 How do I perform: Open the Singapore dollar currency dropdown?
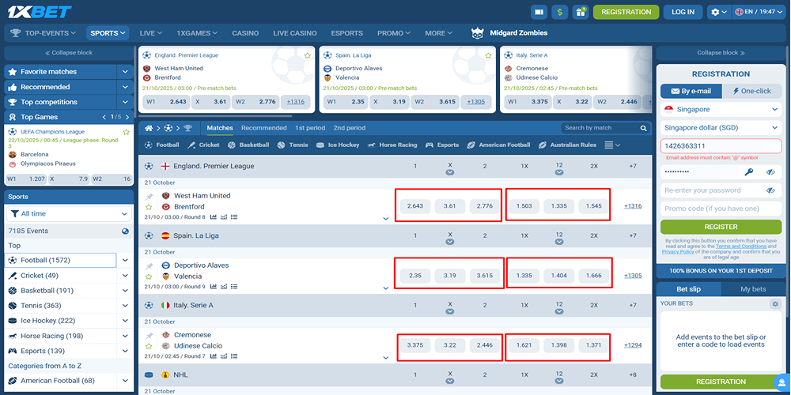[x=721, y=127]
